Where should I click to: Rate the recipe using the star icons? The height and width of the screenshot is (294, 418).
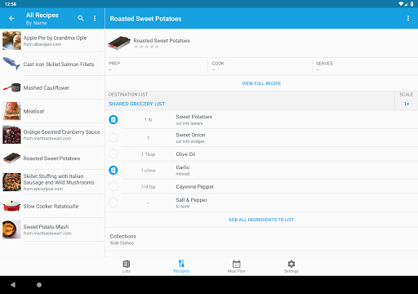(146, 47)
